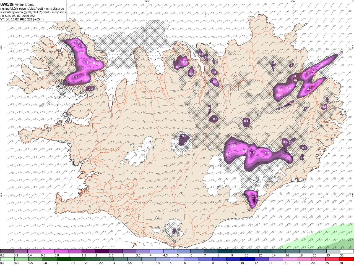The width and height of the screenshot is (354, 265).
Task: Pick the lower legend swatch starting at 4.5
Action: (x=162, y=259)
